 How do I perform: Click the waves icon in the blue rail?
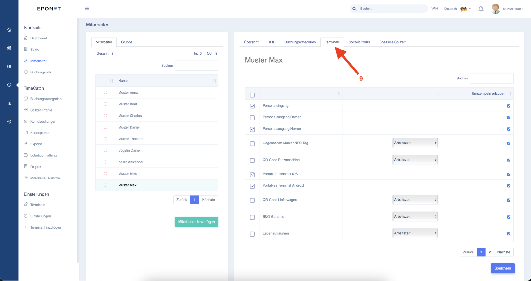pyautogui.click(x=9, y=66)
